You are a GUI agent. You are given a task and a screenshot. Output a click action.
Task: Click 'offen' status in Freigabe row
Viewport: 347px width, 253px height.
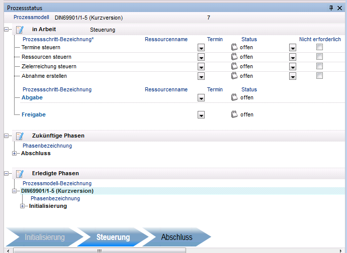coord(247,114)
